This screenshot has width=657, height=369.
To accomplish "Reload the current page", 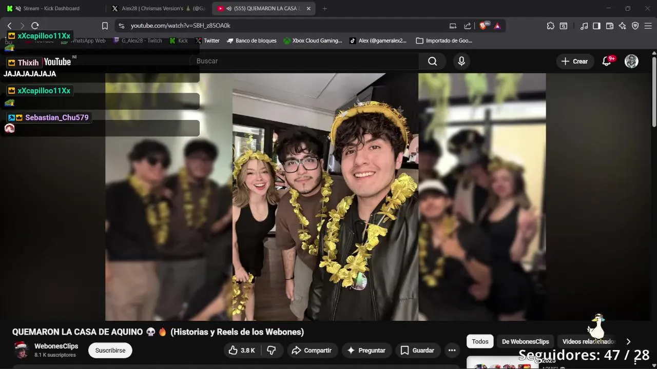I will 35,26.
